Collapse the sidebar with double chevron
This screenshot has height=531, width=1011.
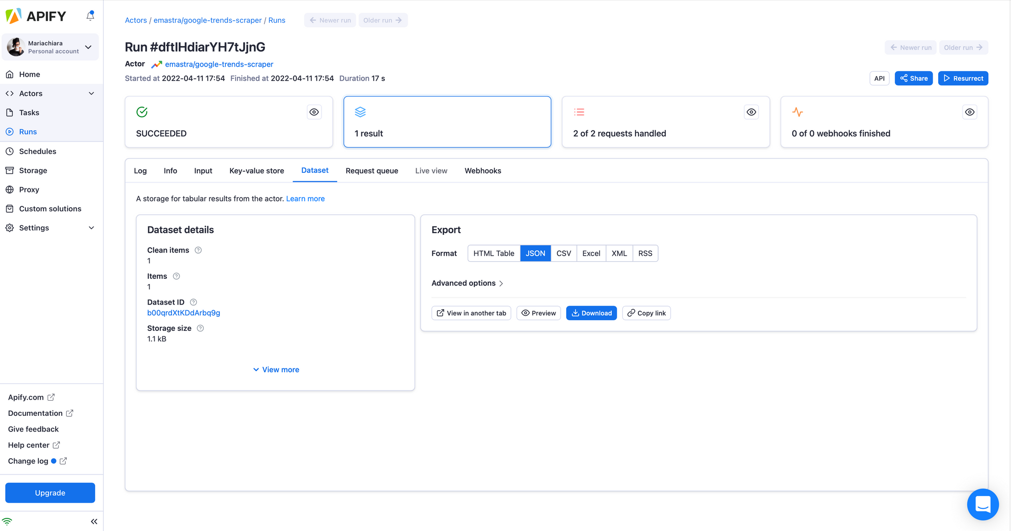tap(94, 521)
